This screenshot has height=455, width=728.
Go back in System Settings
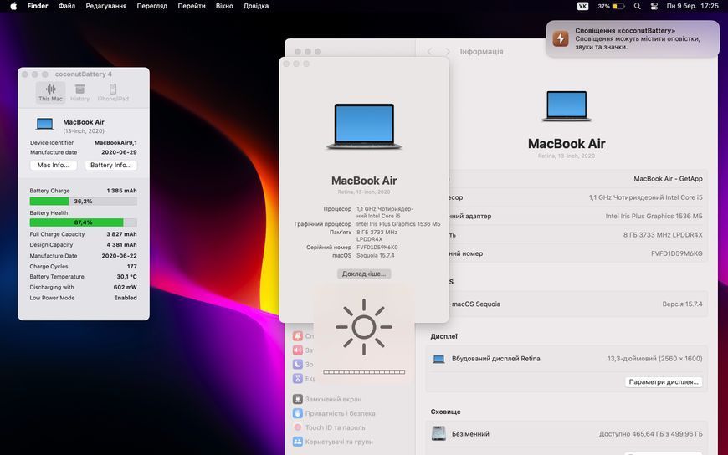(x=429, y=52)
